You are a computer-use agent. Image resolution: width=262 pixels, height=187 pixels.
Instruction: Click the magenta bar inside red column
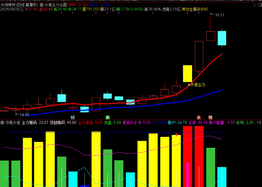click(187, 175)
